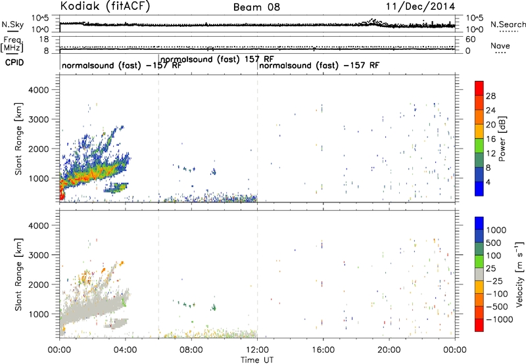Viewport: 526px width, 364px height.
Task: Click the "3000" range tick on velocity panel
Action: pyautogui.click(x=38, y=255)
